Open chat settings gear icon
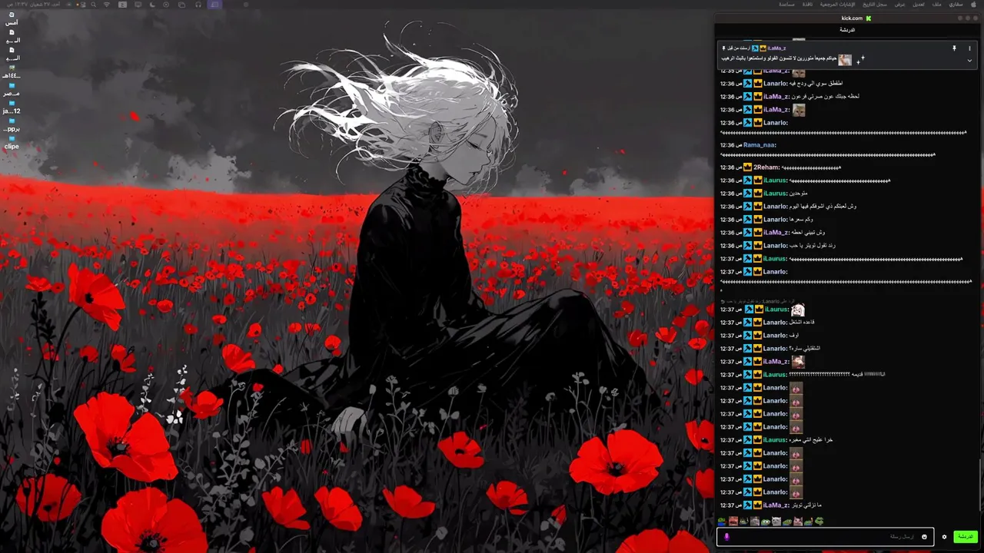Viewport: 984px width, 553px height. (944, 537)
